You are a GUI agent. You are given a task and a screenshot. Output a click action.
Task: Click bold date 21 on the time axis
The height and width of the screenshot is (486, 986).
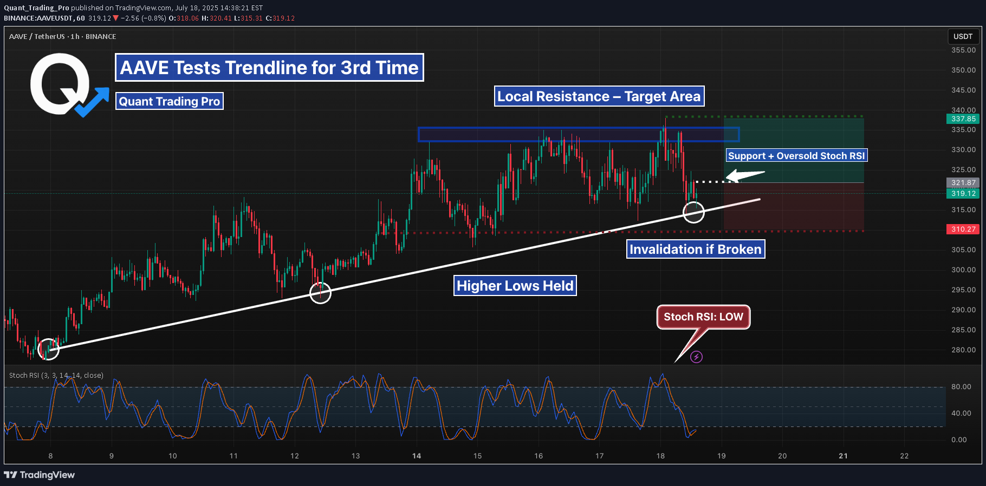click(843, 456)
